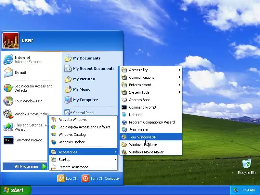Viewport: 260px width, 195px height.
Task: Click the start button on taskbar
Action: coord(15,190)
